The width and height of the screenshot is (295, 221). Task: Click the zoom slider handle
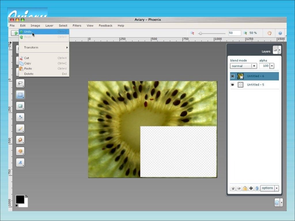coord(201,33)
